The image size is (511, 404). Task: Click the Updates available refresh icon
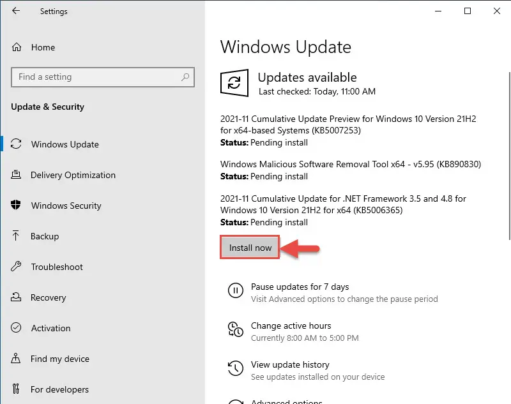(x=234, y=83)
